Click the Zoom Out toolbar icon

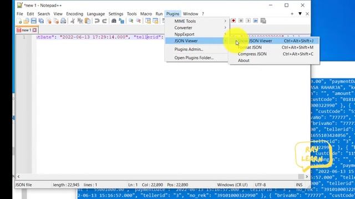coord(138,21)
